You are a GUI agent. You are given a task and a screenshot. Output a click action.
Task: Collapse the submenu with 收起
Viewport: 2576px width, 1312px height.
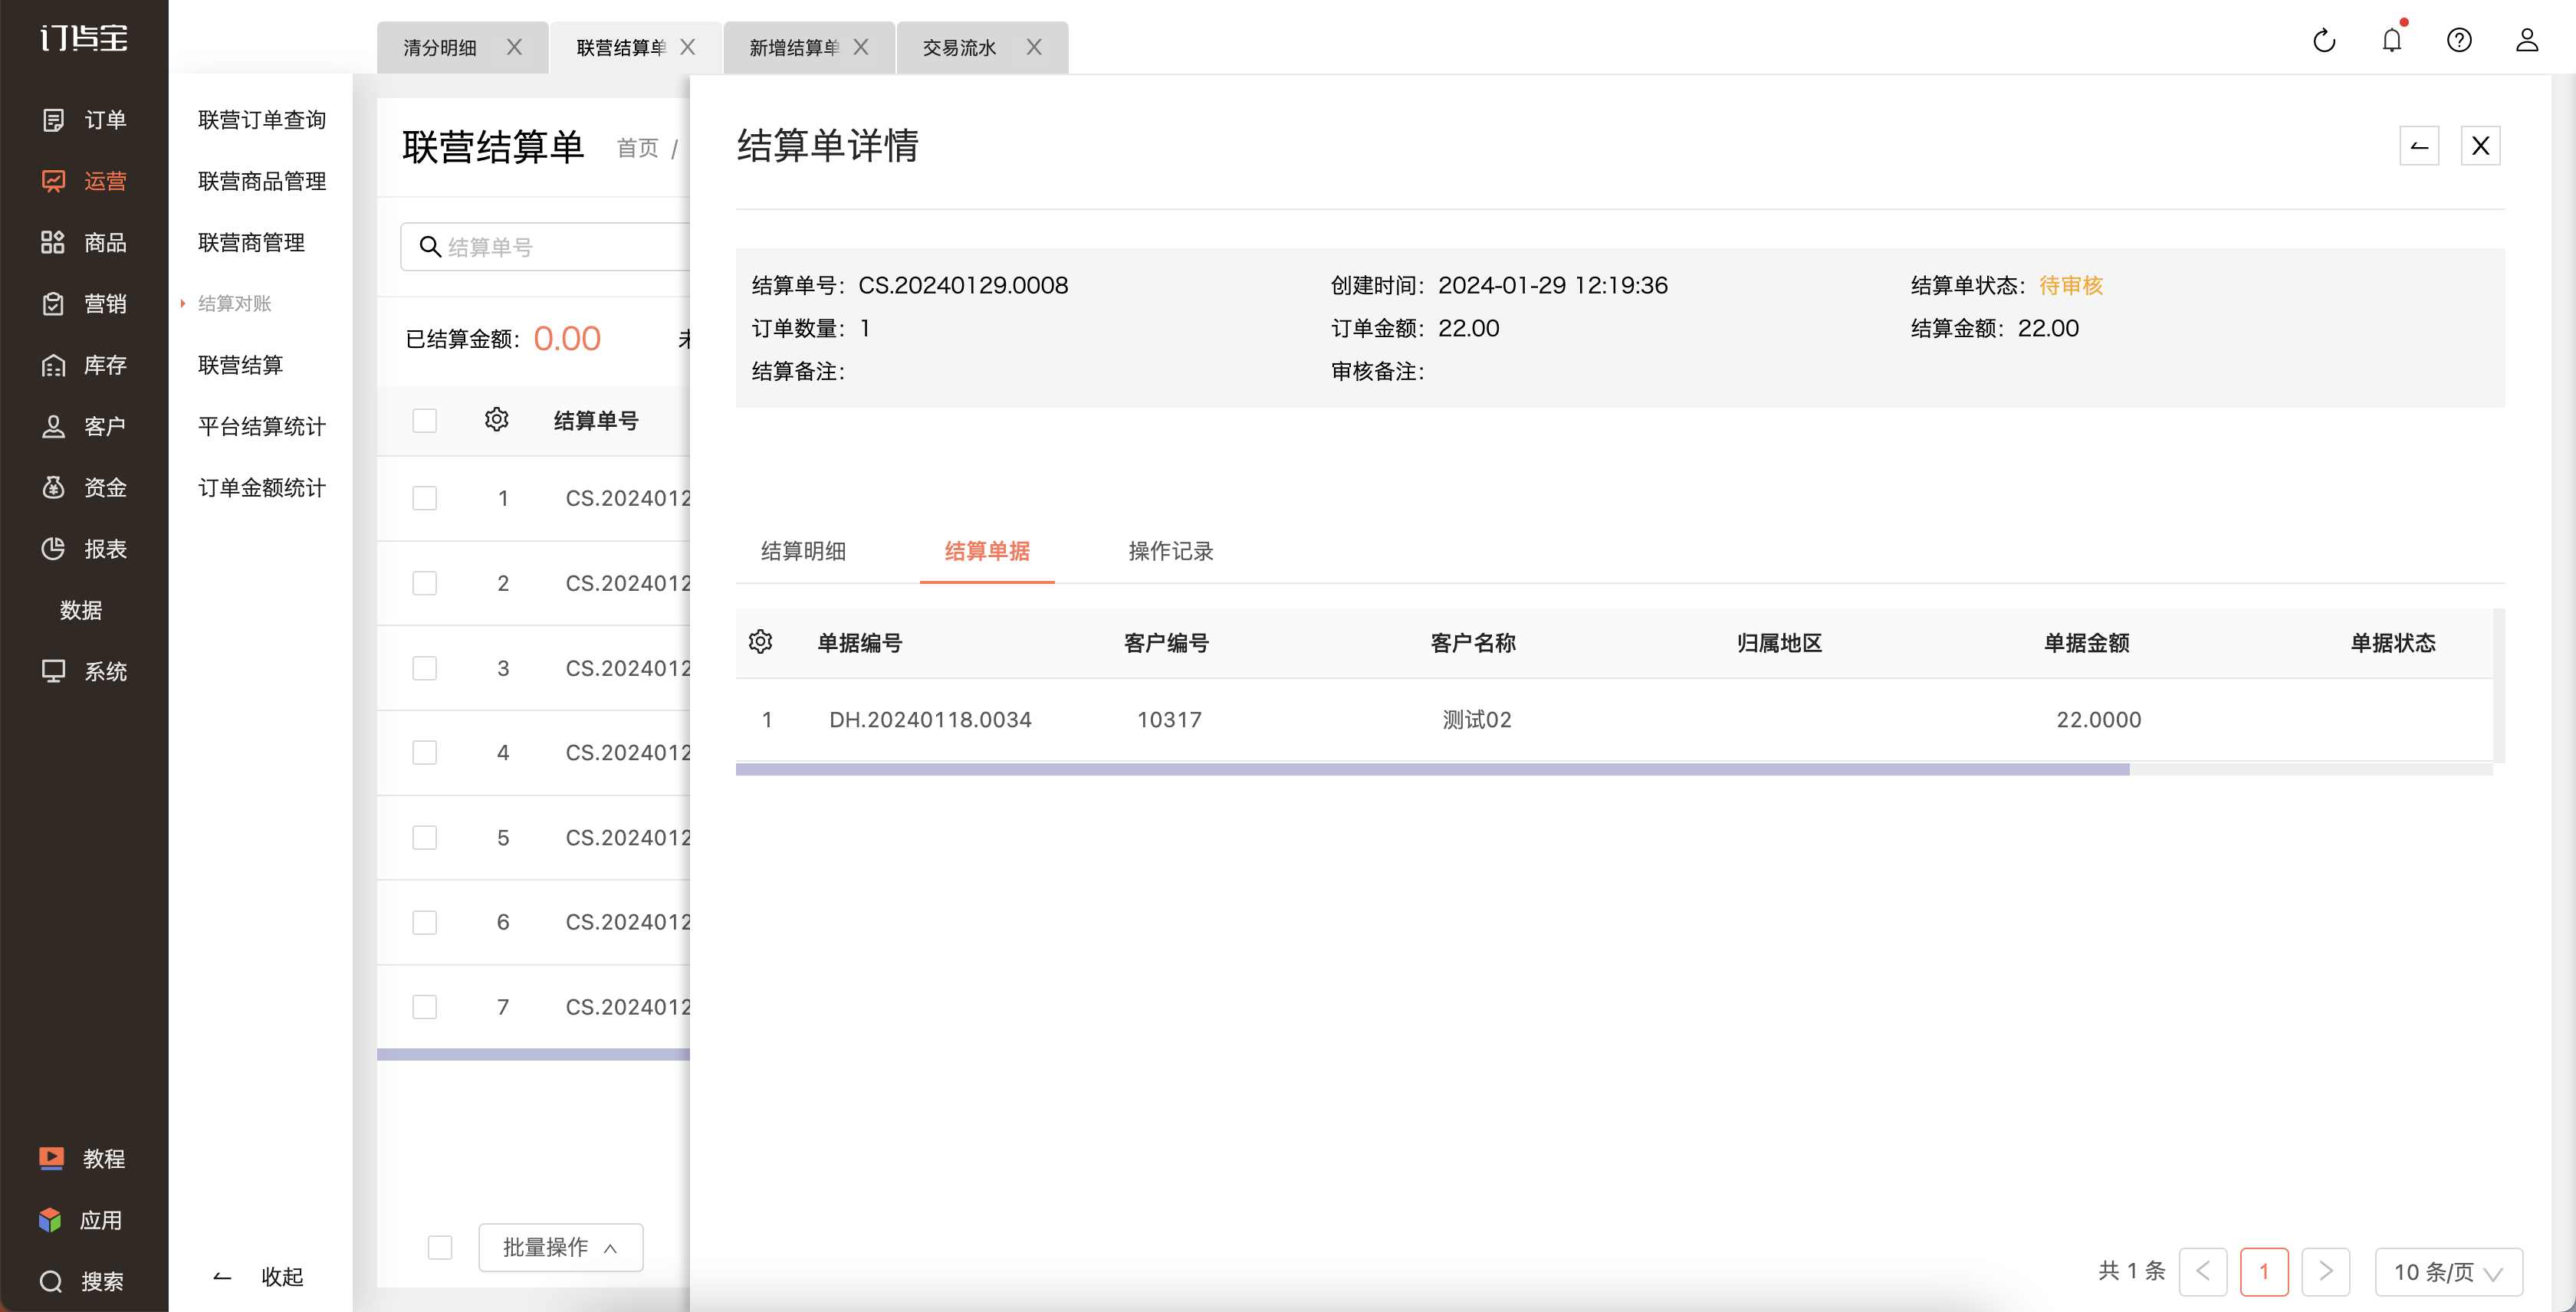(x=258, y=1276)
